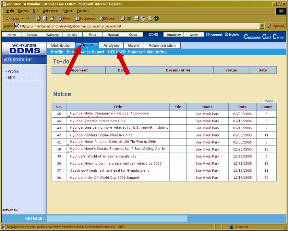Viewport: 288px width, 231px height.
Task: Click the count value 24
Action: [x=266, y=178]
